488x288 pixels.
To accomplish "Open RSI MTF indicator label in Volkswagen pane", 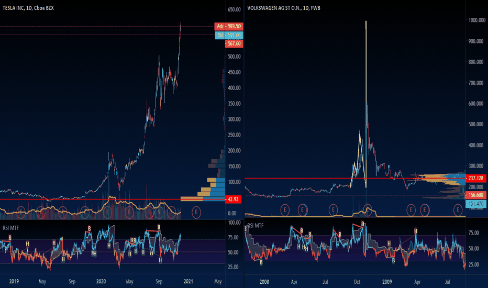I will [x=255, y=225].
